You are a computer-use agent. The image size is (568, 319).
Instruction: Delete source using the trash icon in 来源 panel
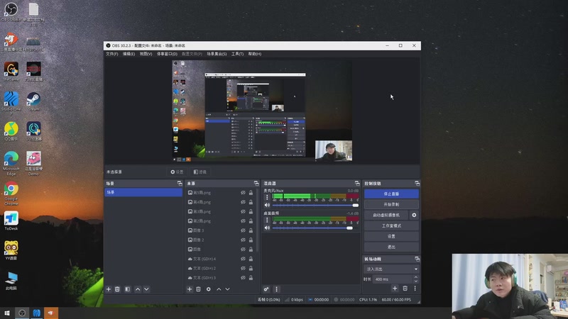199,289
